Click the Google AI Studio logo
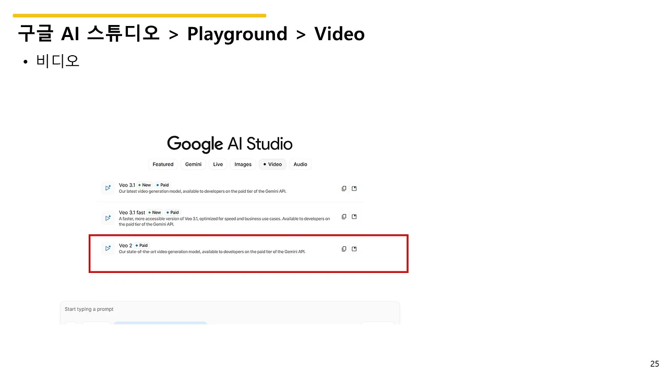 click(x=230, y=143)
